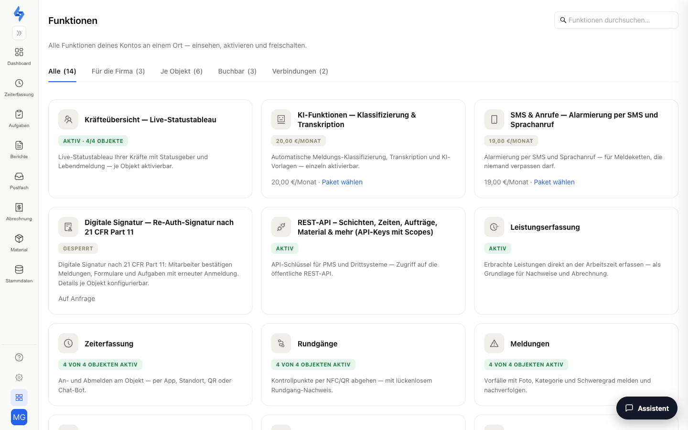Click the GESPERRT badge on Digitale Signatur

78,248
